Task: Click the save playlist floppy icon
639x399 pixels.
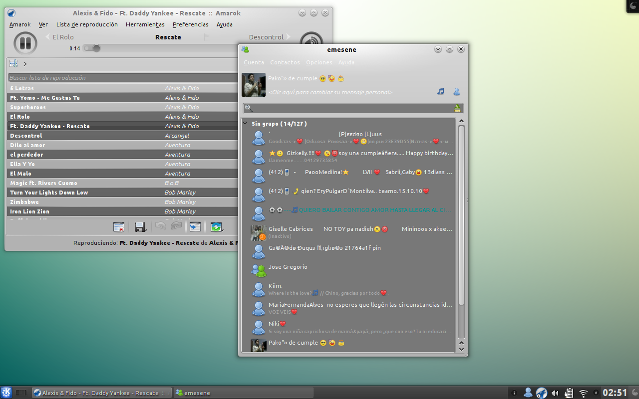Action: 140,227
